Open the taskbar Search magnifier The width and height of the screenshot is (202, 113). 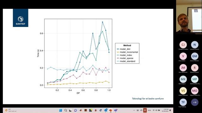(x=65, y=110)
